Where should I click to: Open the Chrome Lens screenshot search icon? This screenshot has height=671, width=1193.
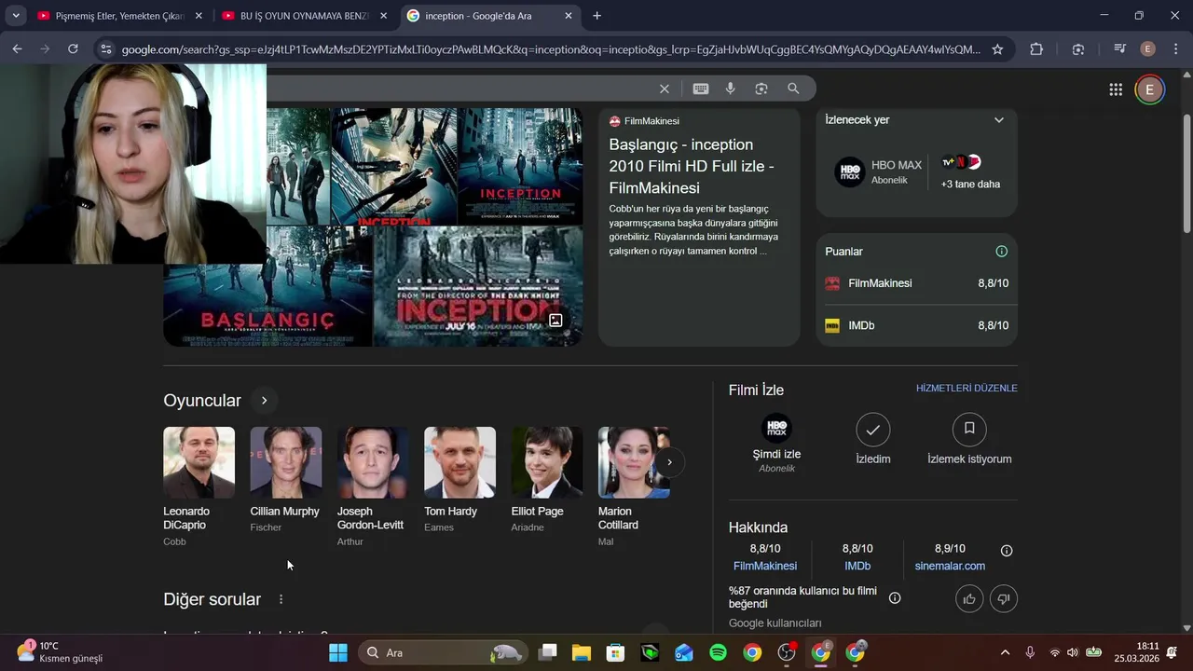point(1078,49)
